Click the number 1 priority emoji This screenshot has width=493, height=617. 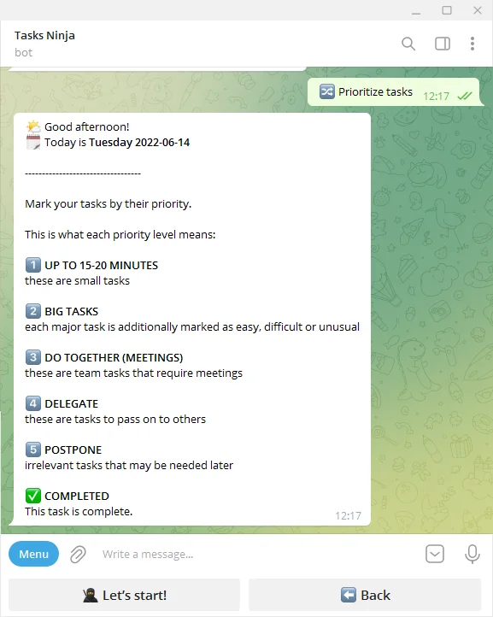click(33, 265)
